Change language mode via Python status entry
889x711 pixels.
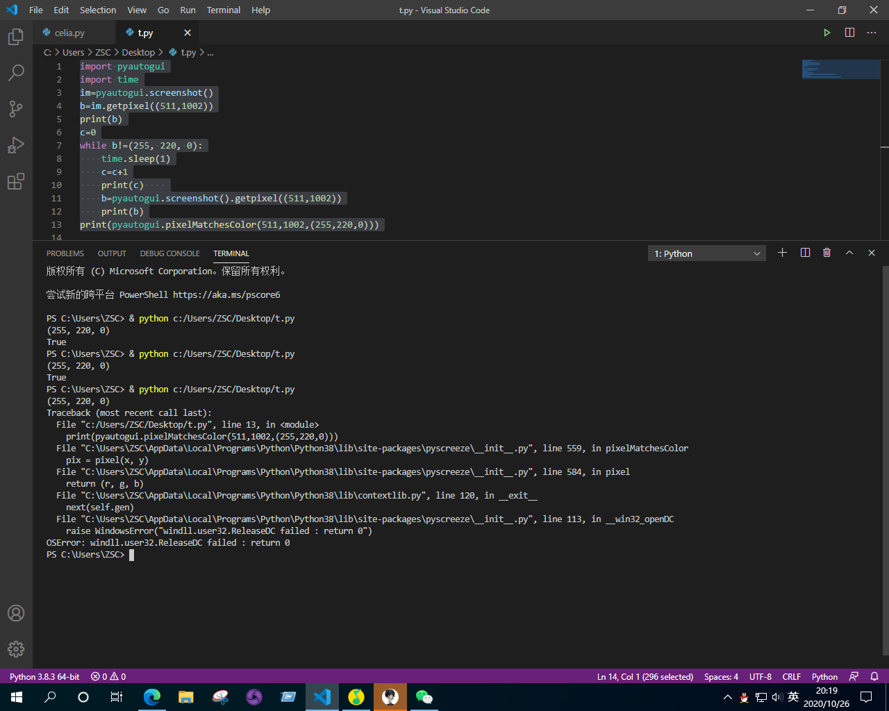coord(824,676)
